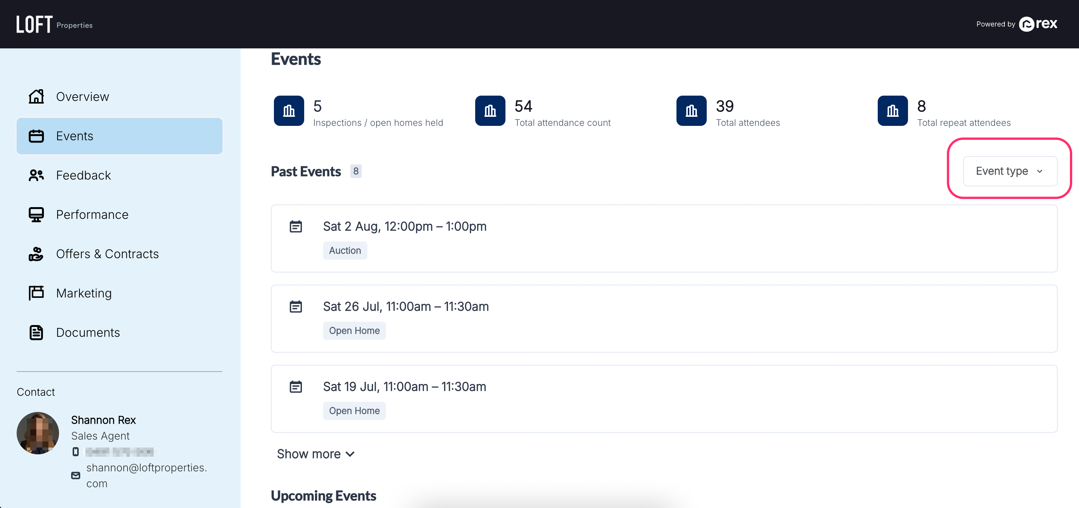This screenshot has height=508, width=1079.
Task: Click the rex logo in top right corner
Action: tap(1037, 24)
